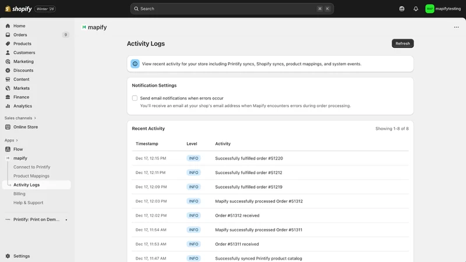This screenshot has height=262, width=466.
Task: Open the mapifytesting account menu
Action: tap(443, 9)
